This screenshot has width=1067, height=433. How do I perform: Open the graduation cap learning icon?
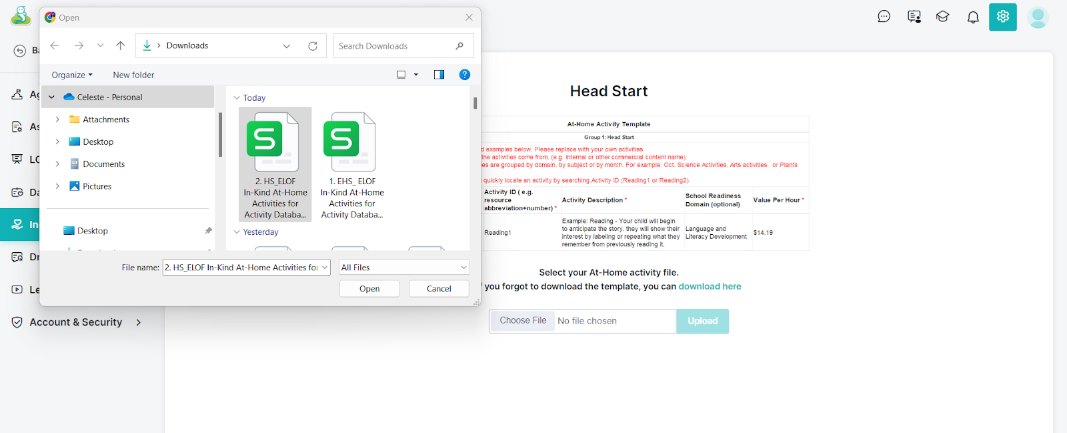click(x=942, y=17)
